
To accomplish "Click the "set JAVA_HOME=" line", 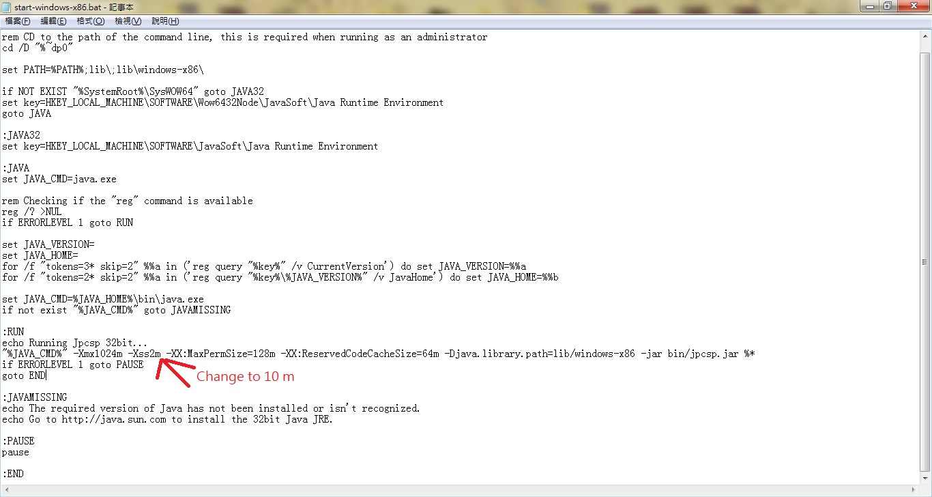I will (x=40, y=255).
